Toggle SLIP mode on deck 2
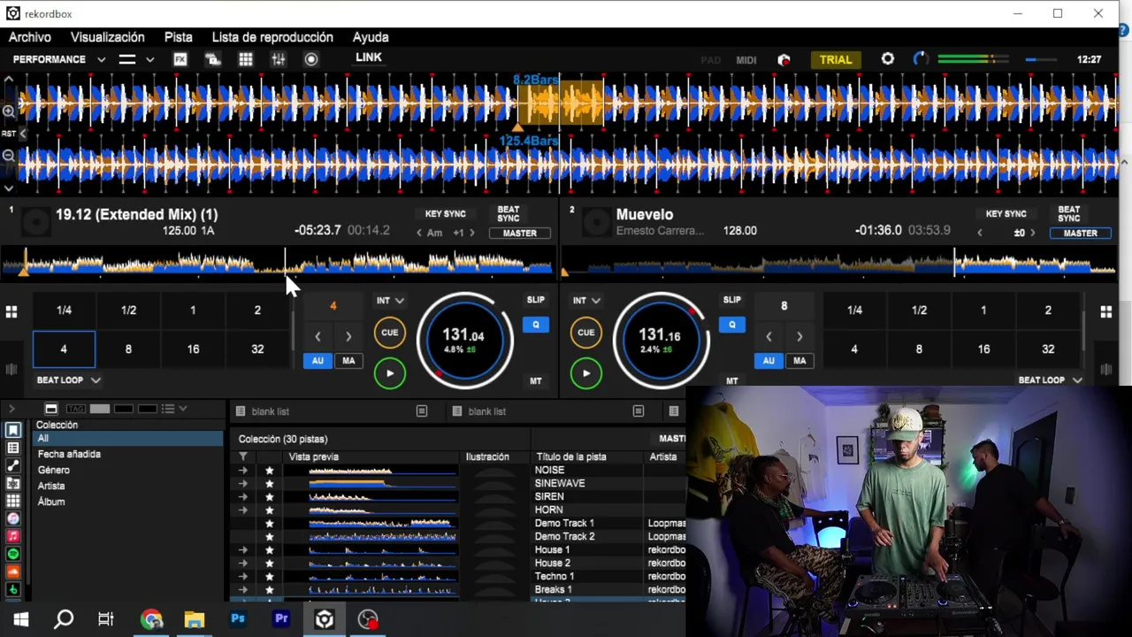The image size is (1132, 637). 732,300
